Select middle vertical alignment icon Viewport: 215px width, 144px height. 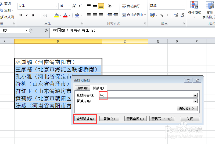[95, 6]
